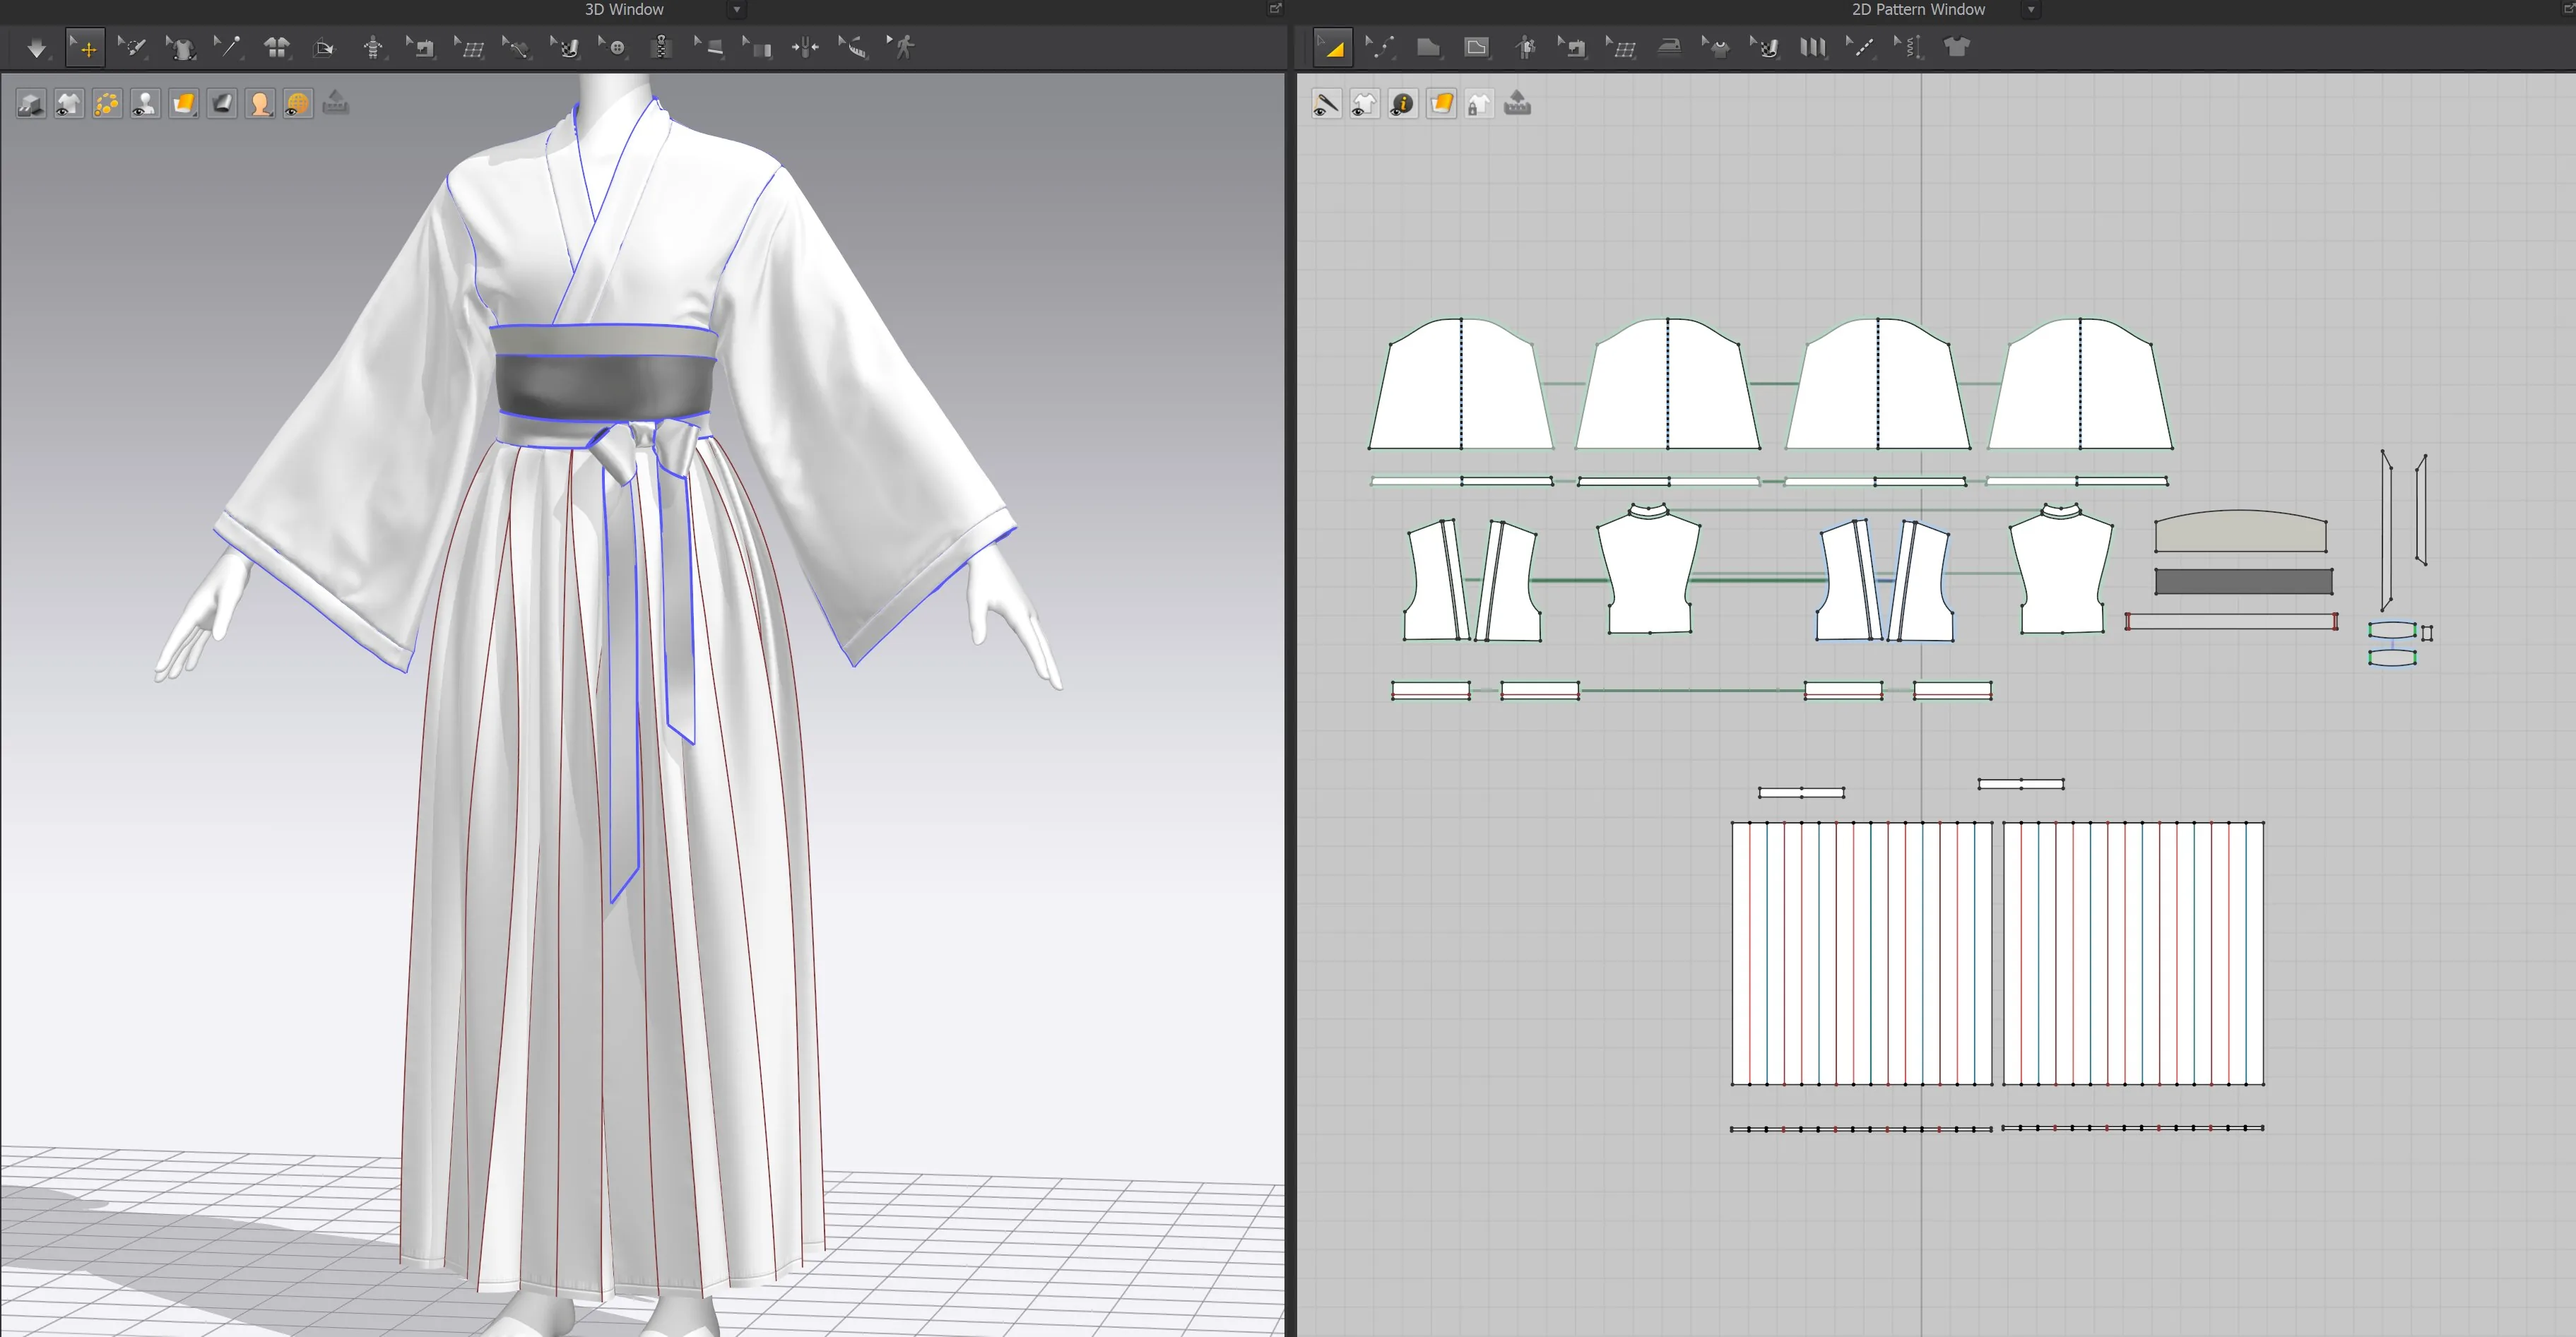Click the 2D Pattern Window title tab
This screenshot has width=2576, height=1337.
[x=1918, y=9]
